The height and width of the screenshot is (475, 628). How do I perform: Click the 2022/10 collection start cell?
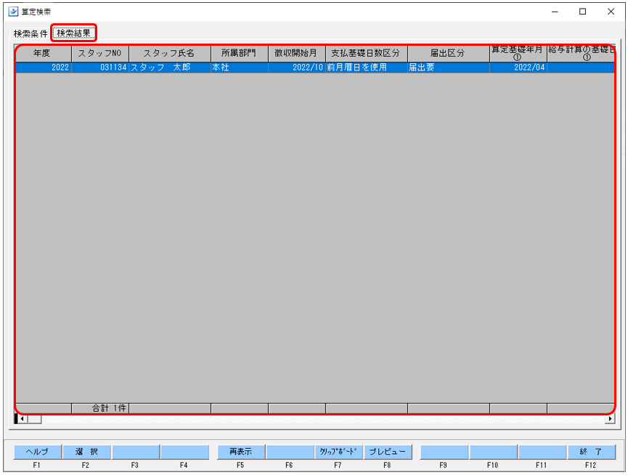pyautogui.click(x=297, y=68)
